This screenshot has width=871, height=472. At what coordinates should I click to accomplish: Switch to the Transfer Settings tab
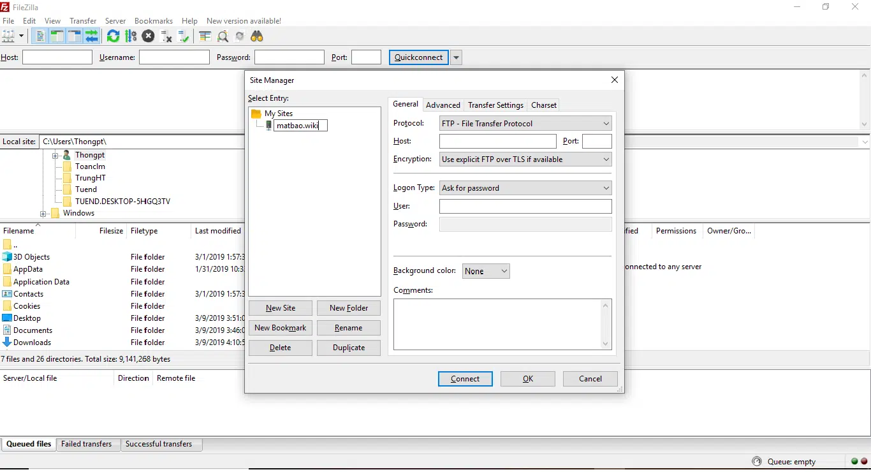tap(495, 105)
